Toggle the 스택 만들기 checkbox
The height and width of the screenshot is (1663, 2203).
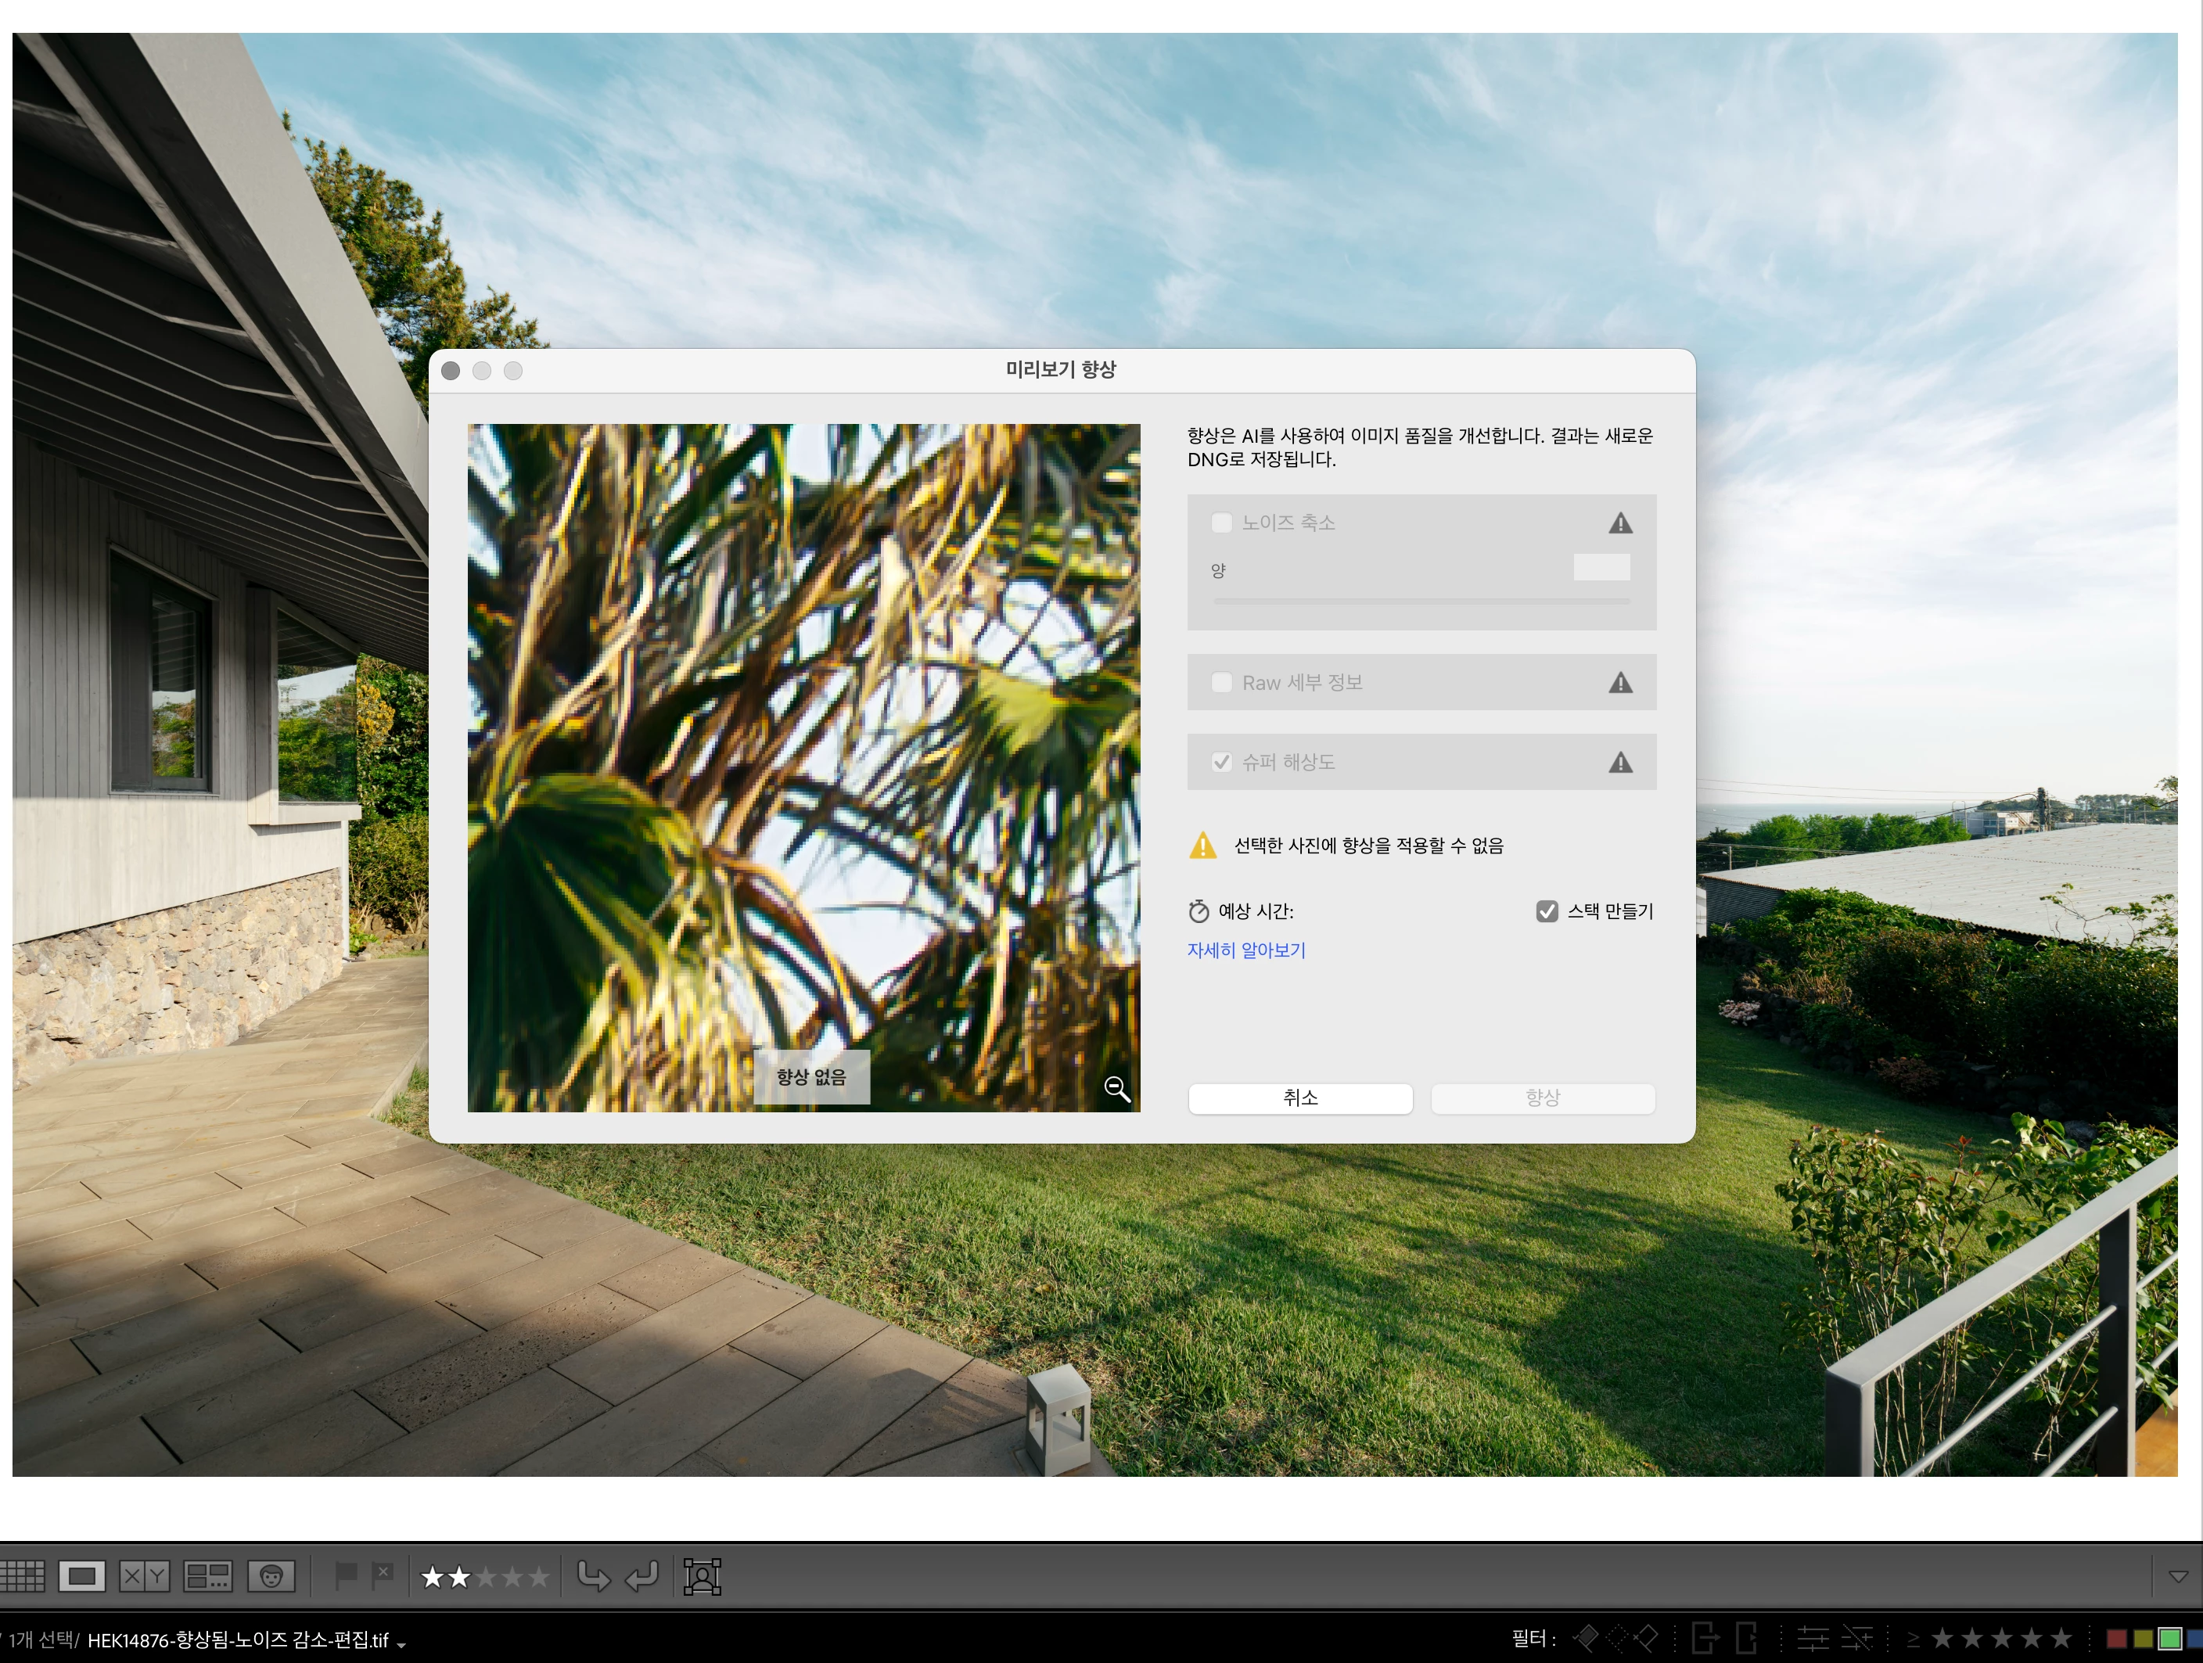[x=1547, y=911]
